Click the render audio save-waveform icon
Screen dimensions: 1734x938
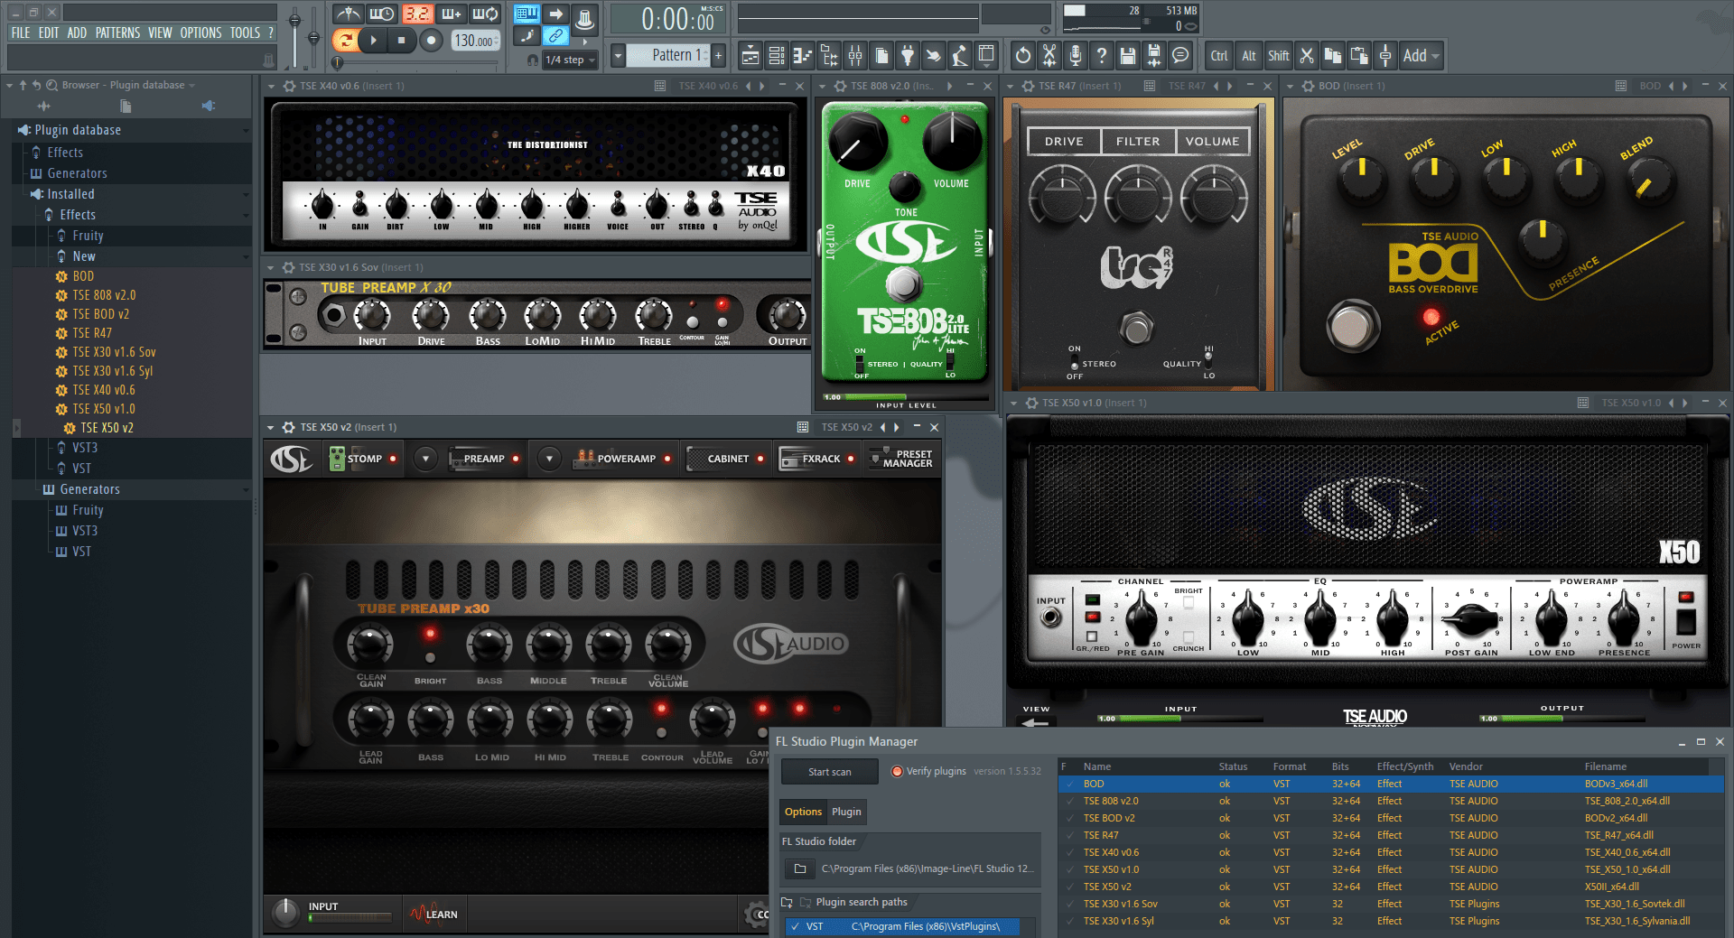coord(1153,56)
